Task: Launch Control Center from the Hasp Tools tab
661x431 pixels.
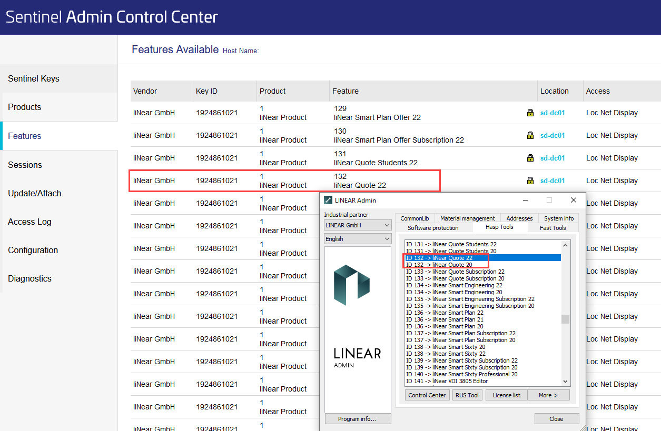Action: click(427, 395)
